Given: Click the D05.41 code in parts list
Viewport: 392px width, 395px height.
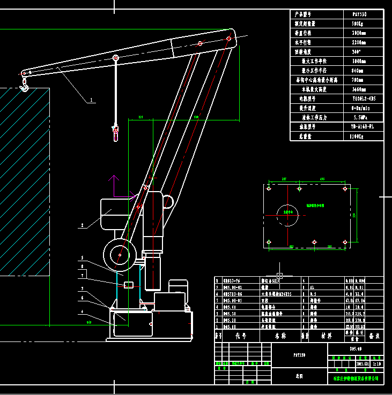Looking at the screenshot, I should click(x=230, y=307).
